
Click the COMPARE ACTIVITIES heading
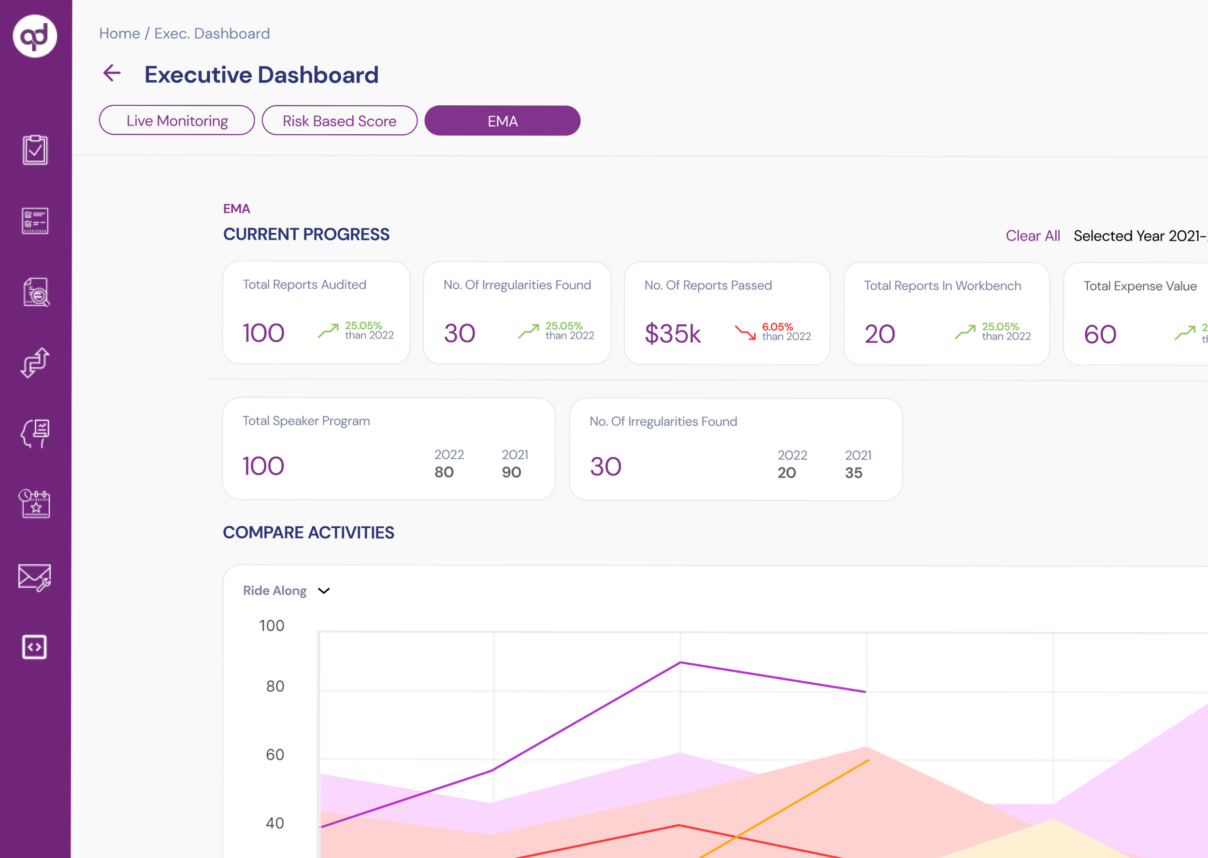(x=308, y=532)
